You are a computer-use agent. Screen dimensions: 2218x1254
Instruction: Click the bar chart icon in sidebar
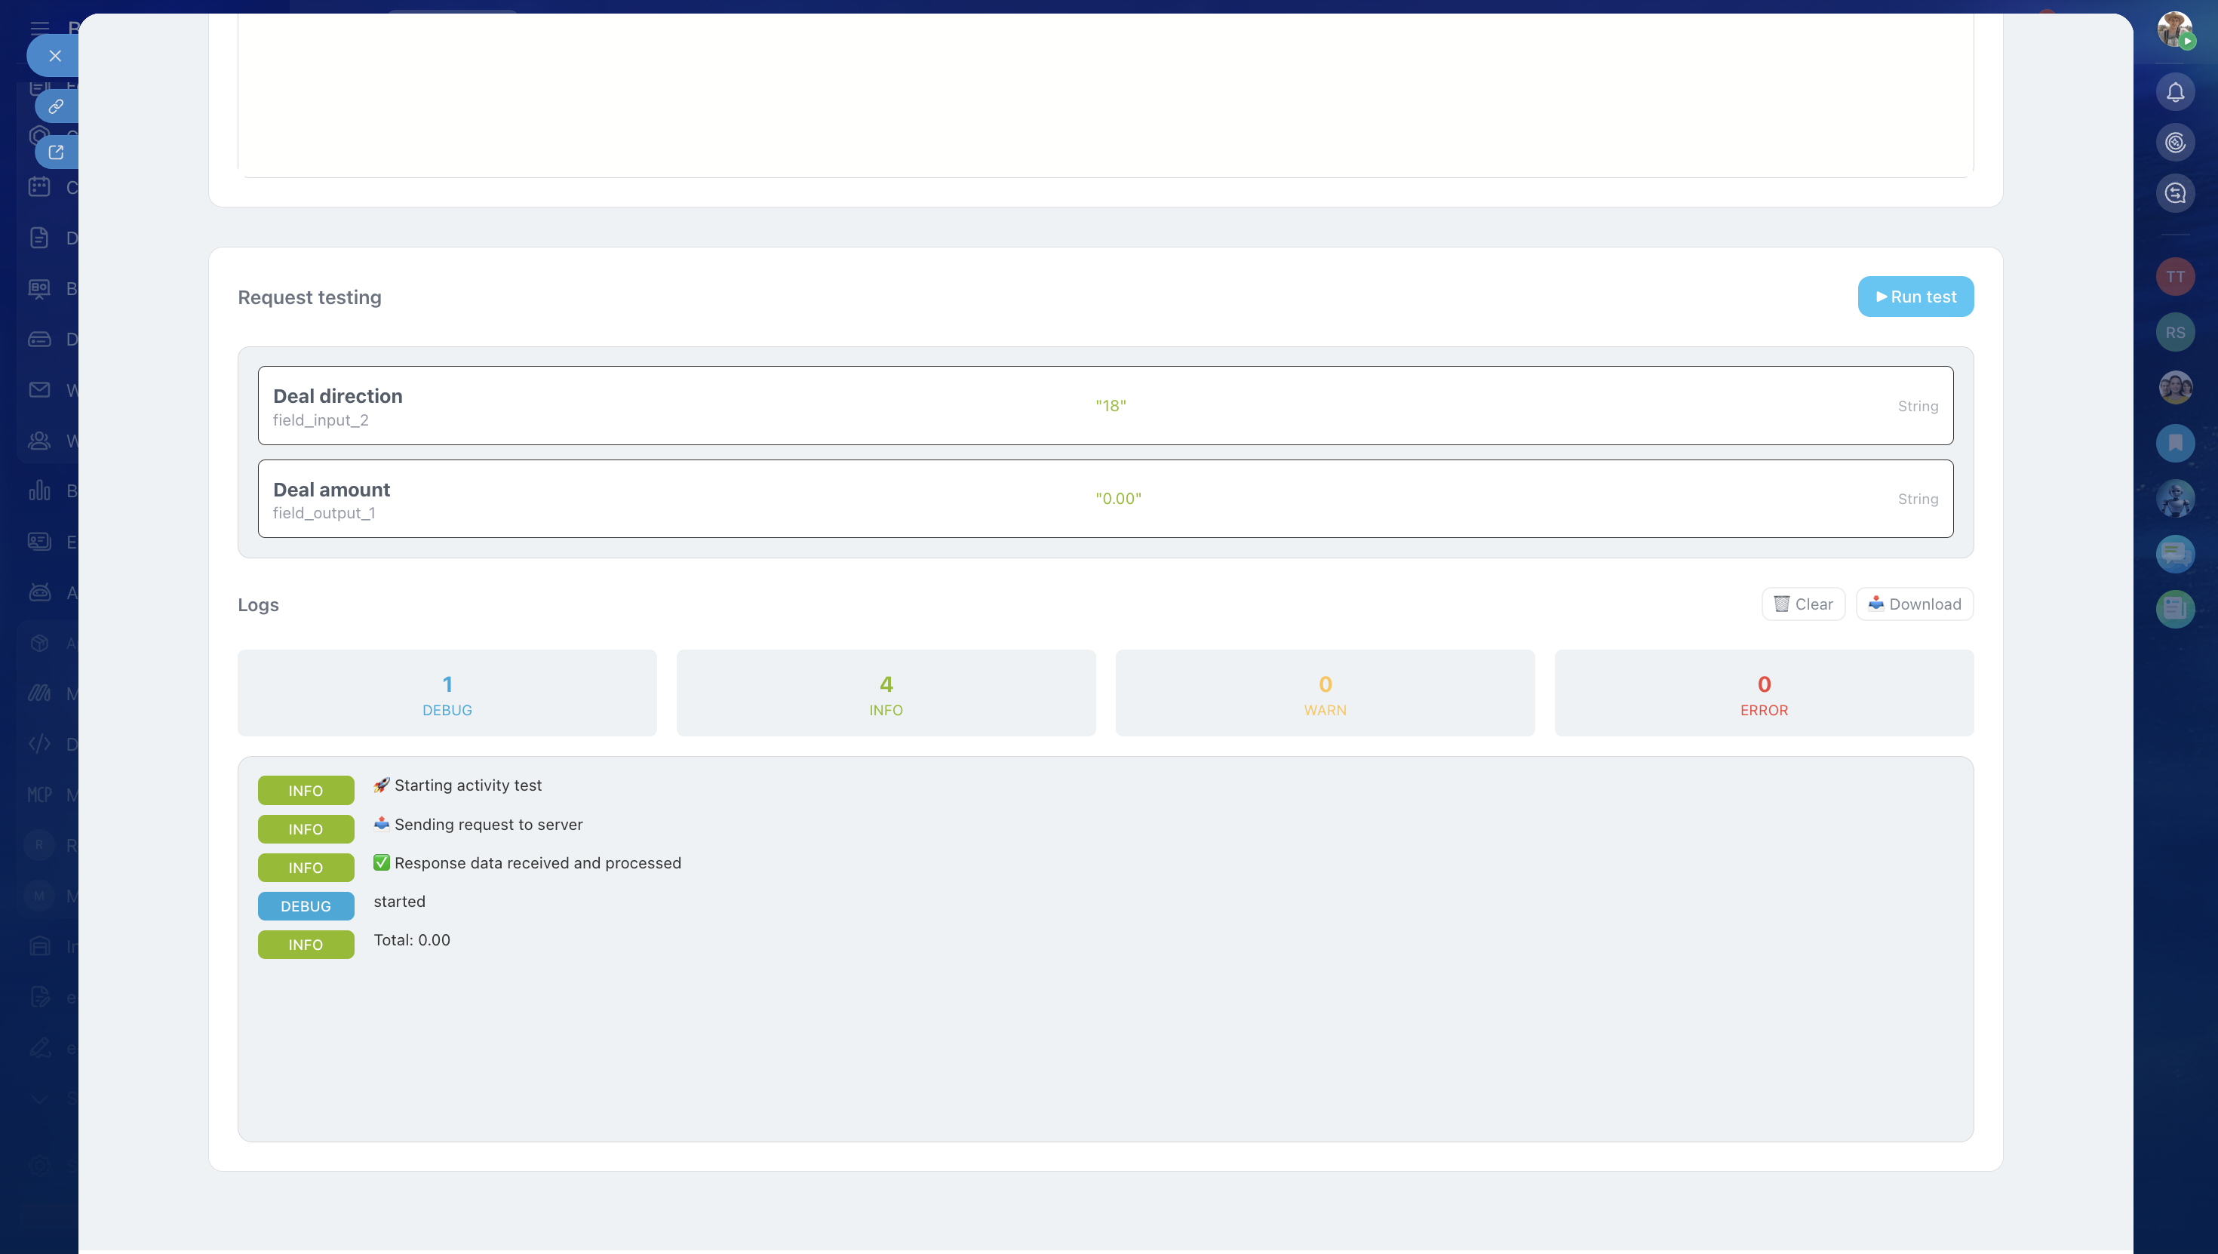[39, 491]
